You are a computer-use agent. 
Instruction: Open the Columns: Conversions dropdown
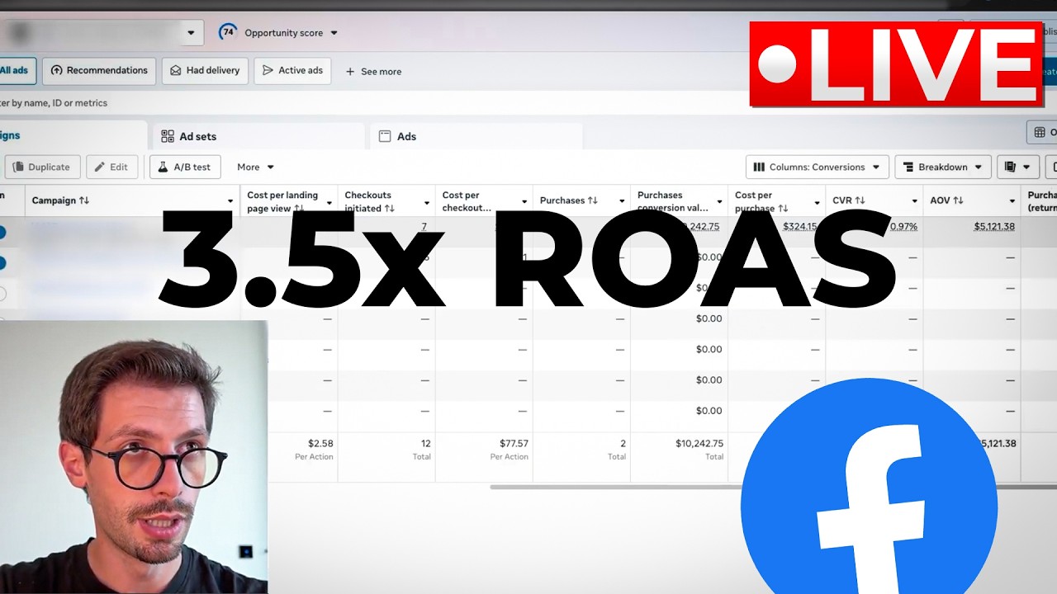(x=818, y=167)
